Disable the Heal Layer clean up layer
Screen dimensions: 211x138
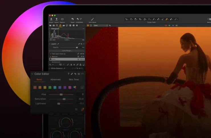point(50,54)
